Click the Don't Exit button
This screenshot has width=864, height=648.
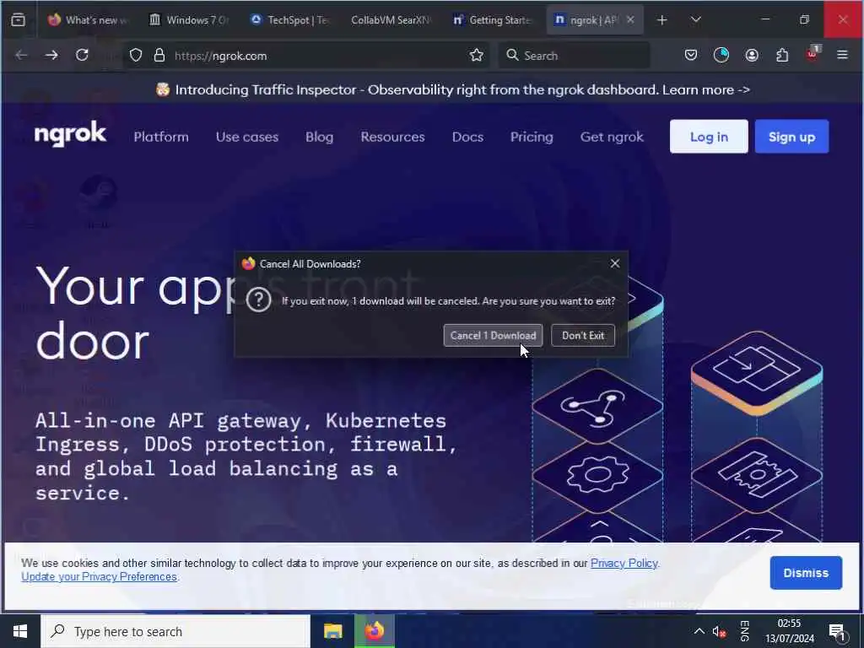pyautogui.click(x=583, y=336)
